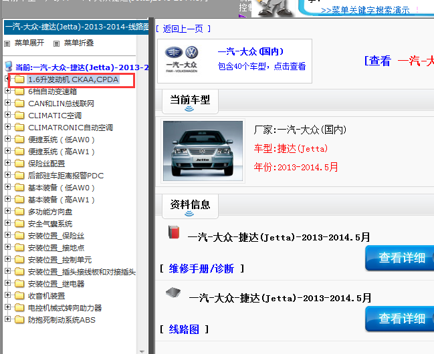The height and width of the screenshot is (354, 434).
Task: Click folder icon of 安装位置_接地点
Action: (19, 248)
